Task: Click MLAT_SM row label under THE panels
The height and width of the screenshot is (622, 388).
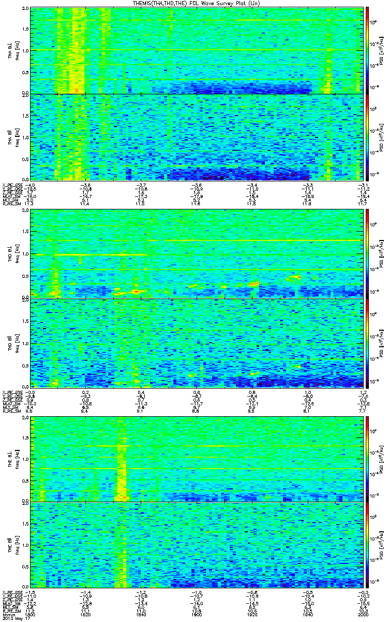Action: click(12, 604)
